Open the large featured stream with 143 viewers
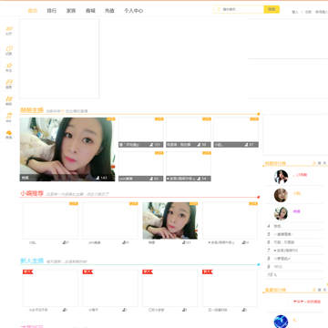Viewport: 328px width, 328px height. click(67, 149)
